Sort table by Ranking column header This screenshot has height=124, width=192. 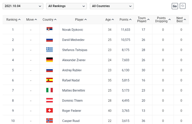[x=13, y=20]
